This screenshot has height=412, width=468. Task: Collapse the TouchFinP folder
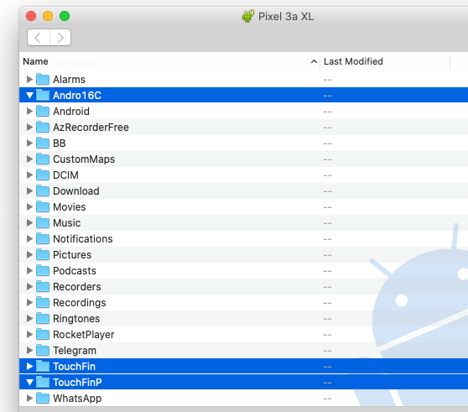point(29,382)
